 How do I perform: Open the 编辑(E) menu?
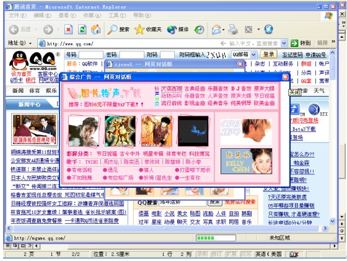click(42, 15)
